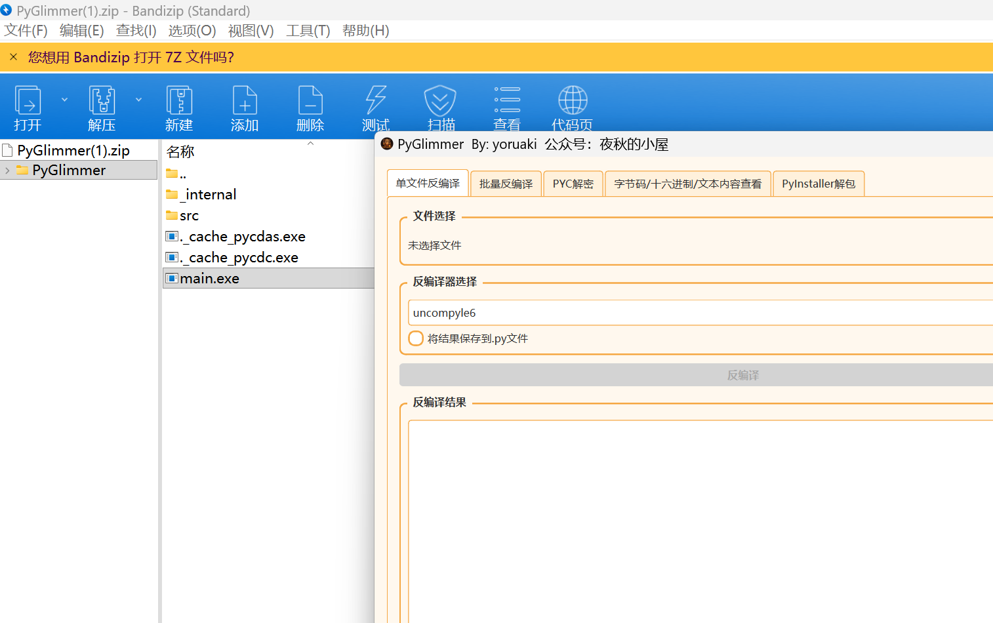Screen dimensions: 993x623
Task: Select PyGlimmer(1).zip in the tree
Action: 73,150
